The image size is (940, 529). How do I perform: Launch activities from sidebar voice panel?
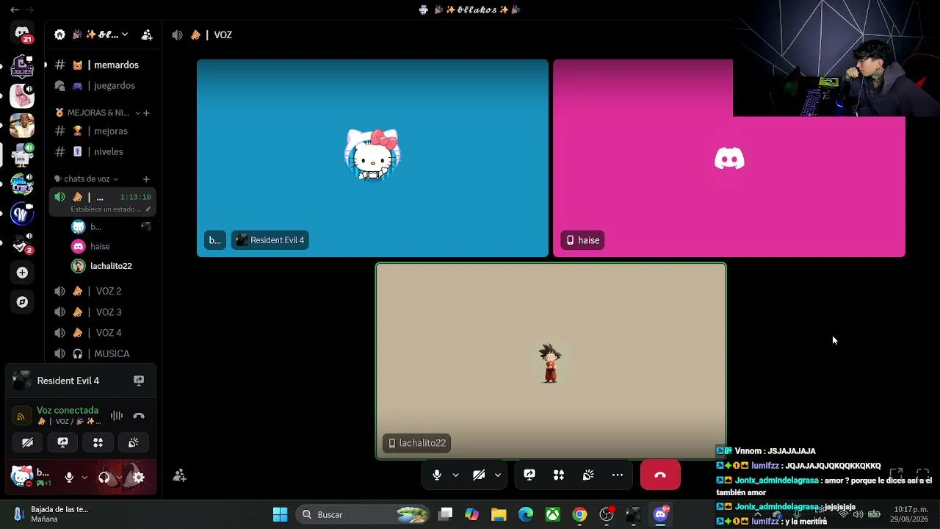pyautogui.click(x=98, y=442)
